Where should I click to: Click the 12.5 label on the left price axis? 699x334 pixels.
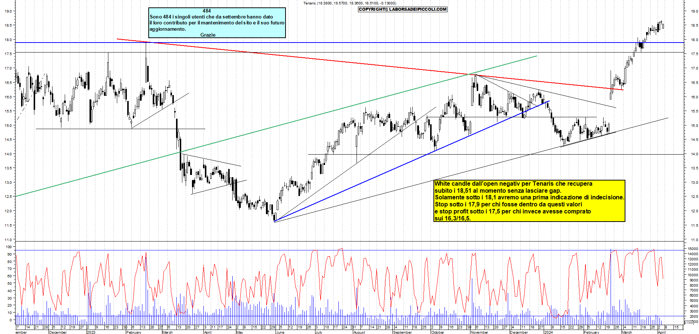pos(7,197)
